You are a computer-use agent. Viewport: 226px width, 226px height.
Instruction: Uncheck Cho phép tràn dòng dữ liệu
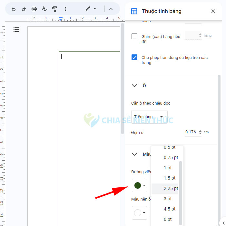coord(134,57)
